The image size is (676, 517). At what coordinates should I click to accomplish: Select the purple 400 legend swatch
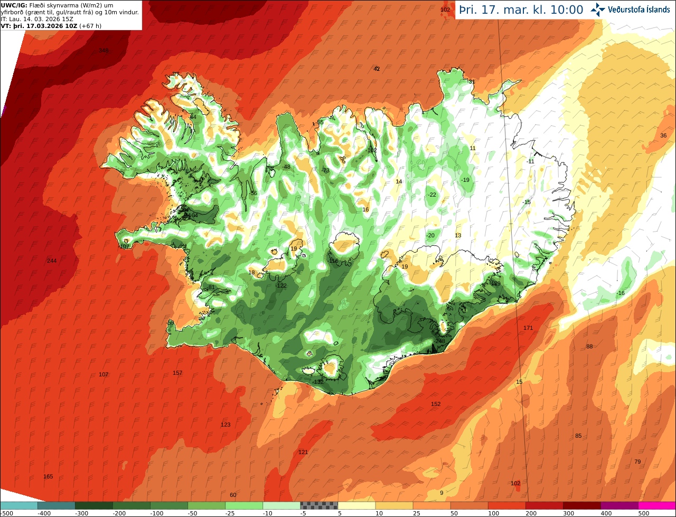(x=619, y=505)
